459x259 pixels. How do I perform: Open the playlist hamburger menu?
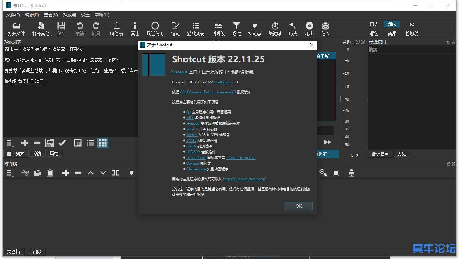point(10,143)
